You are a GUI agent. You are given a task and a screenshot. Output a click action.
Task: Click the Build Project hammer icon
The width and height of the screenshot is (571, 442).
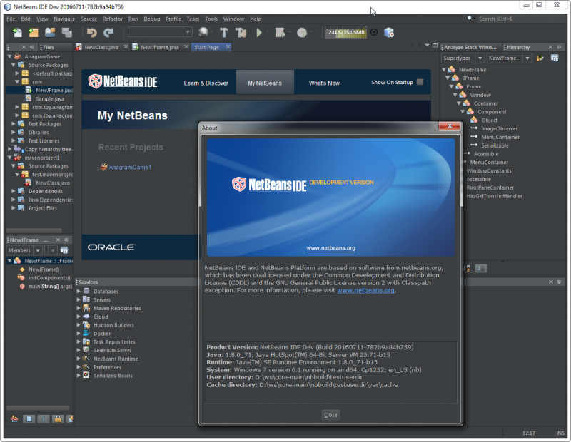[x=223, y=32]
